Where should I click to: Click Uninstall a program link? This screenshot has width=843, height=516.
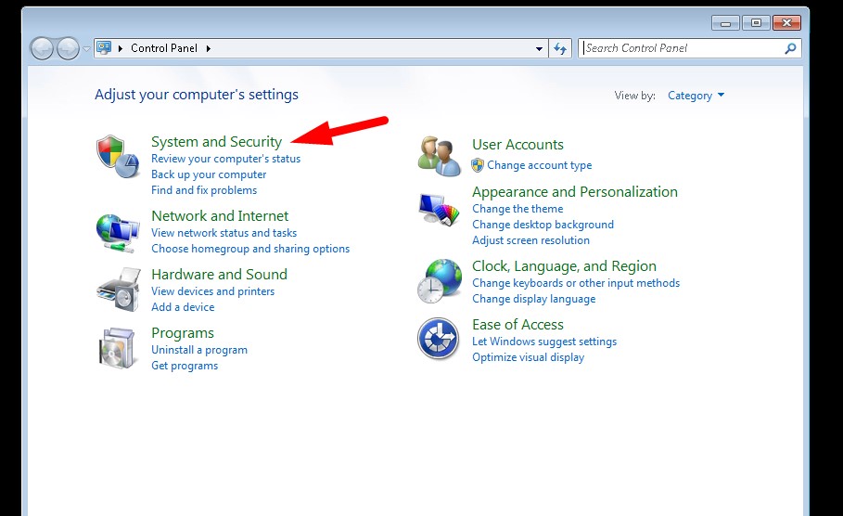(x=199, y=350)
